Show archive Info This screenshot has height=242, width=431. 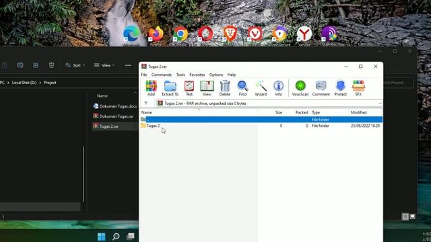pyautogui.click(x=278, y=88)
